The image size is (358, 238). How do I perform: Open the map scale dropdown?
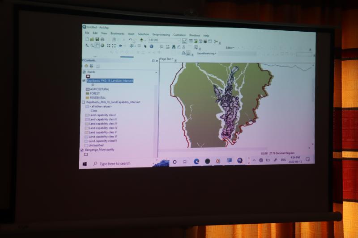pos(179,40)
